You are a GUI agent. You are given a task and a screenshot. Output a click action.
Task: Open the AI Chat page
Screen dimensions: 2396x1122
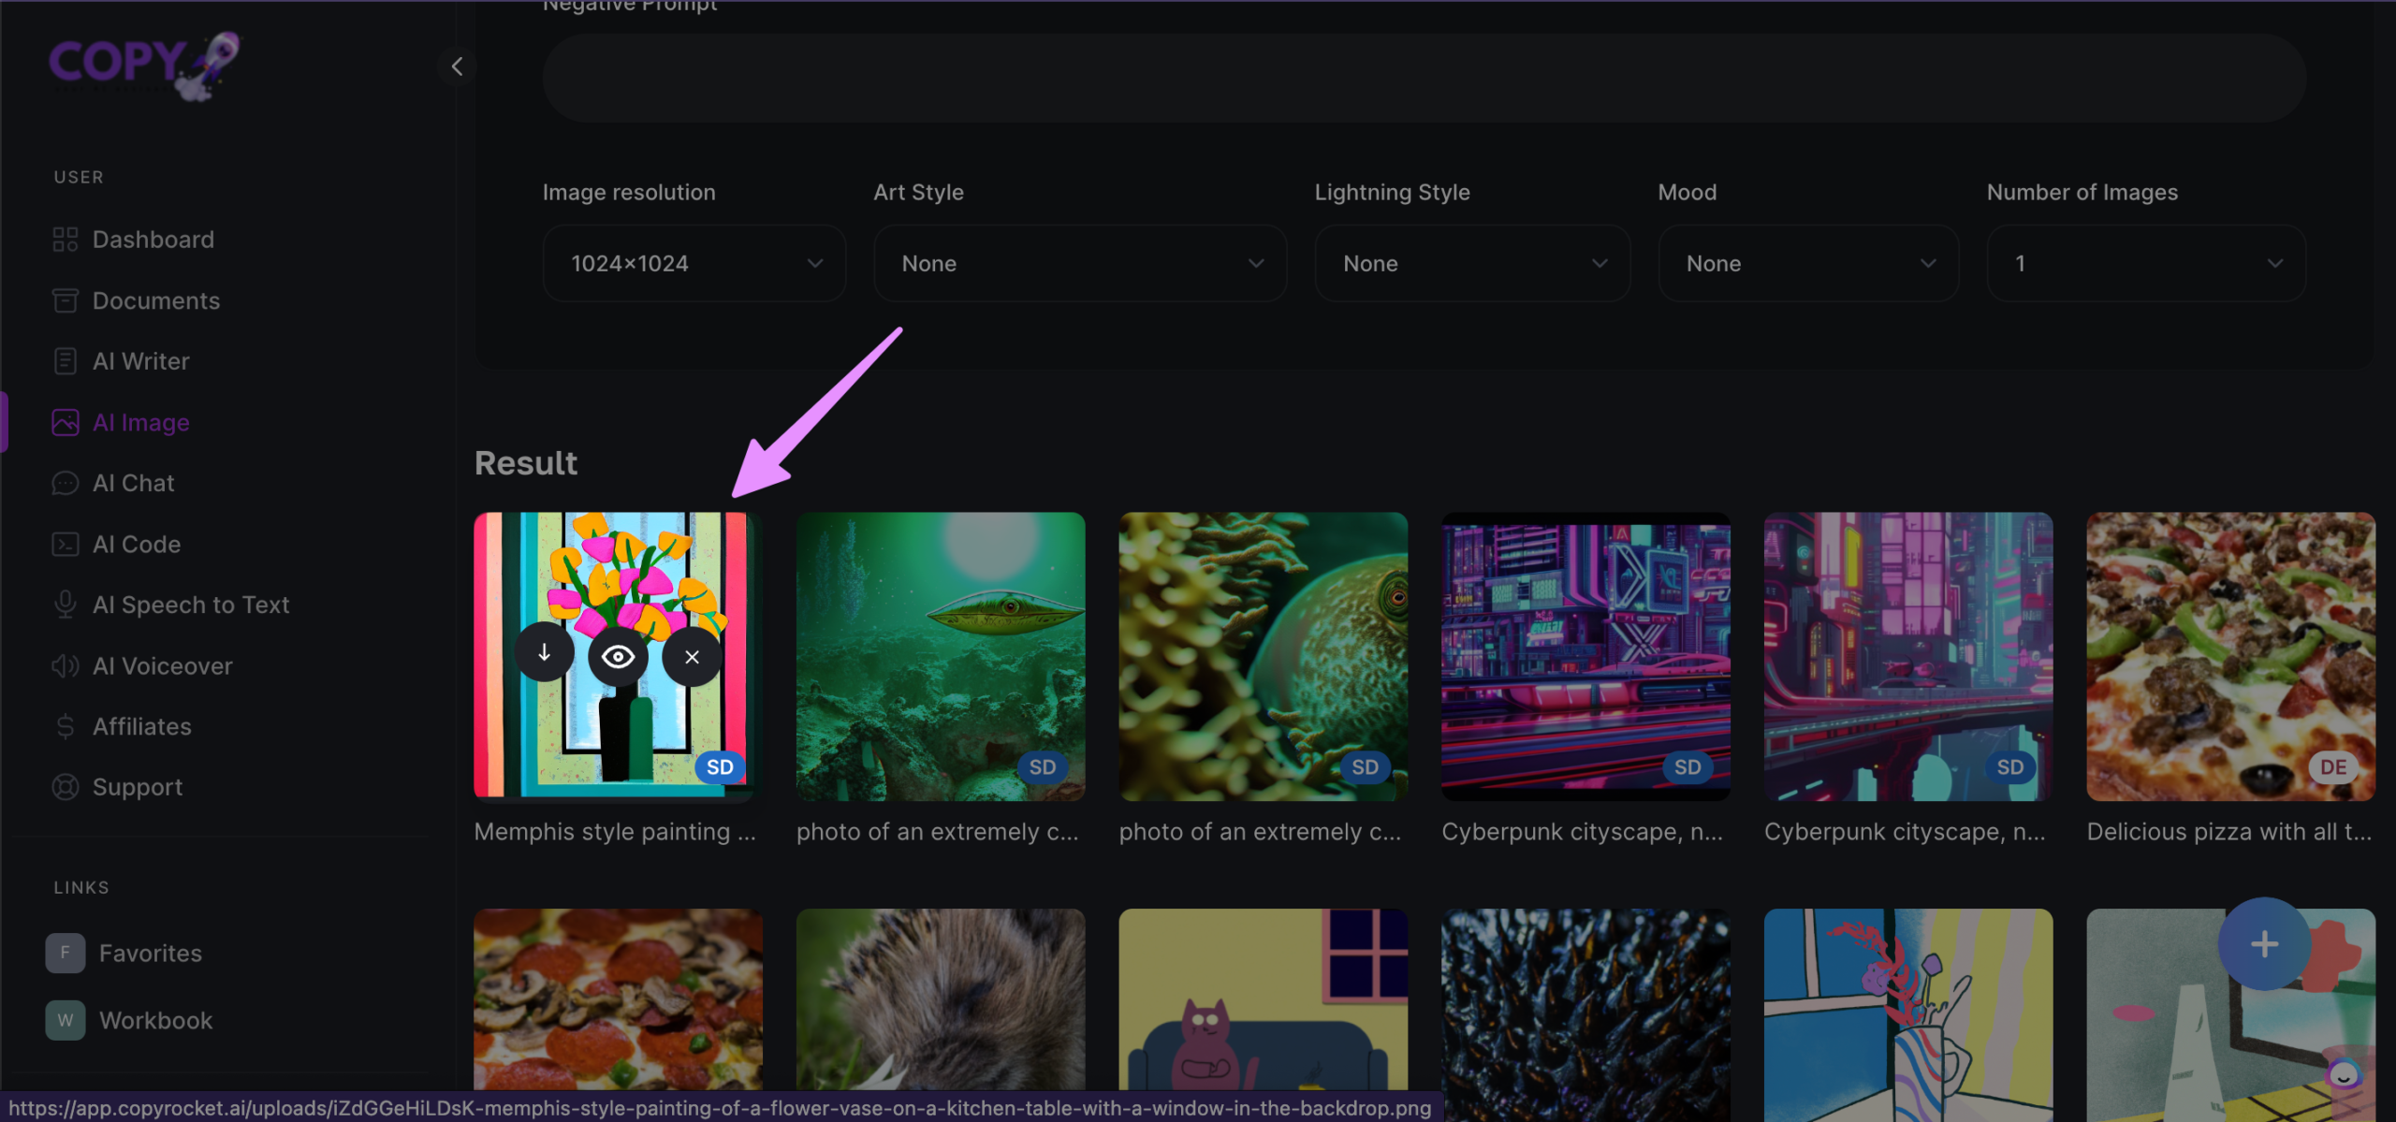(x=133, y=484)
